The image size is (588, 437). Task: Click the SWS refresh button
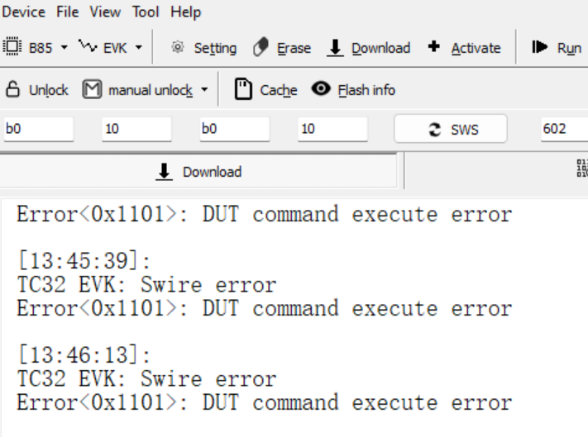click(451, 129)
